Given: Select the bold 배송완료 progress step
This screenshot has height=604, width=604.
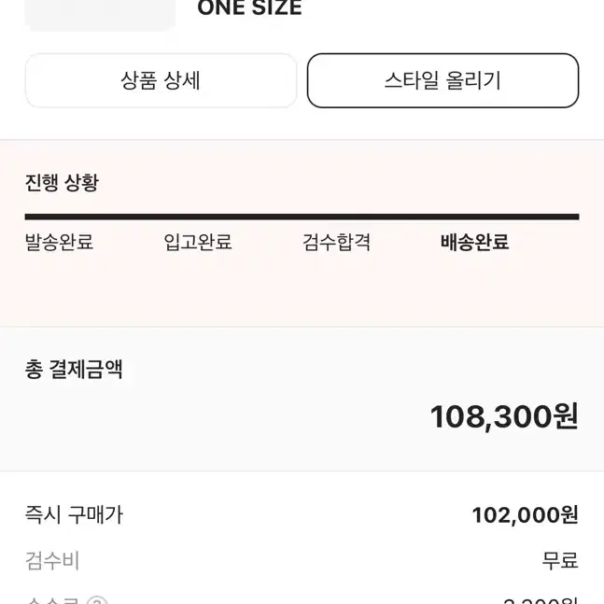Looking at the screenshot, I should pyautogui.click(x=475, y=243).
